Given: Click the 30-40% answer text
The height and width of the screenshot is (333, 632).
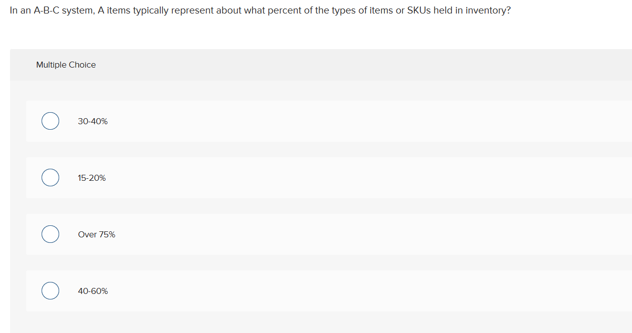Looking at the screenshot, I should click(92, 121).
